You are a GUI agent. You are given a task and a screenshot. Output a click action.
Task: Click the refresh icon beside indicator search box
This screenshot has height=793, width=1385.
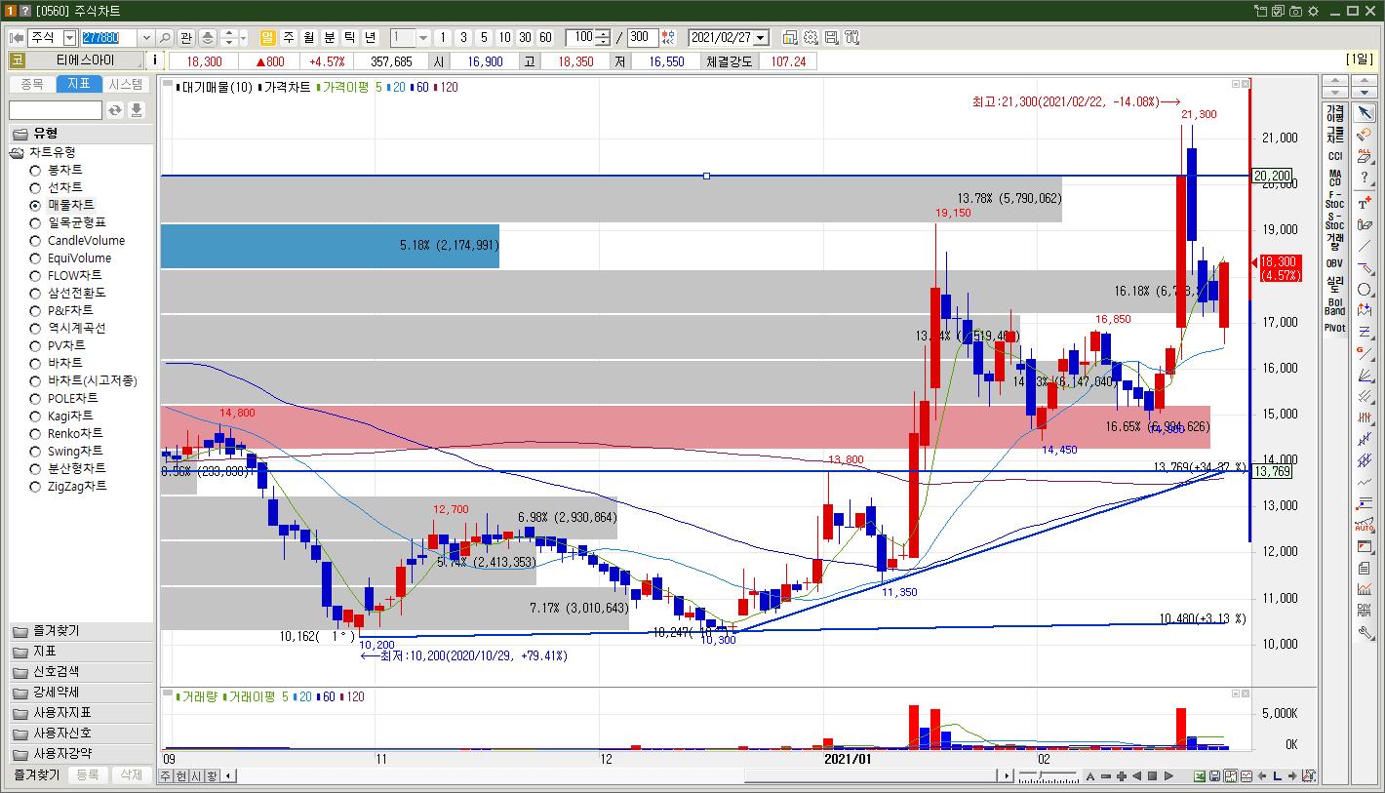tap(115, 110)
